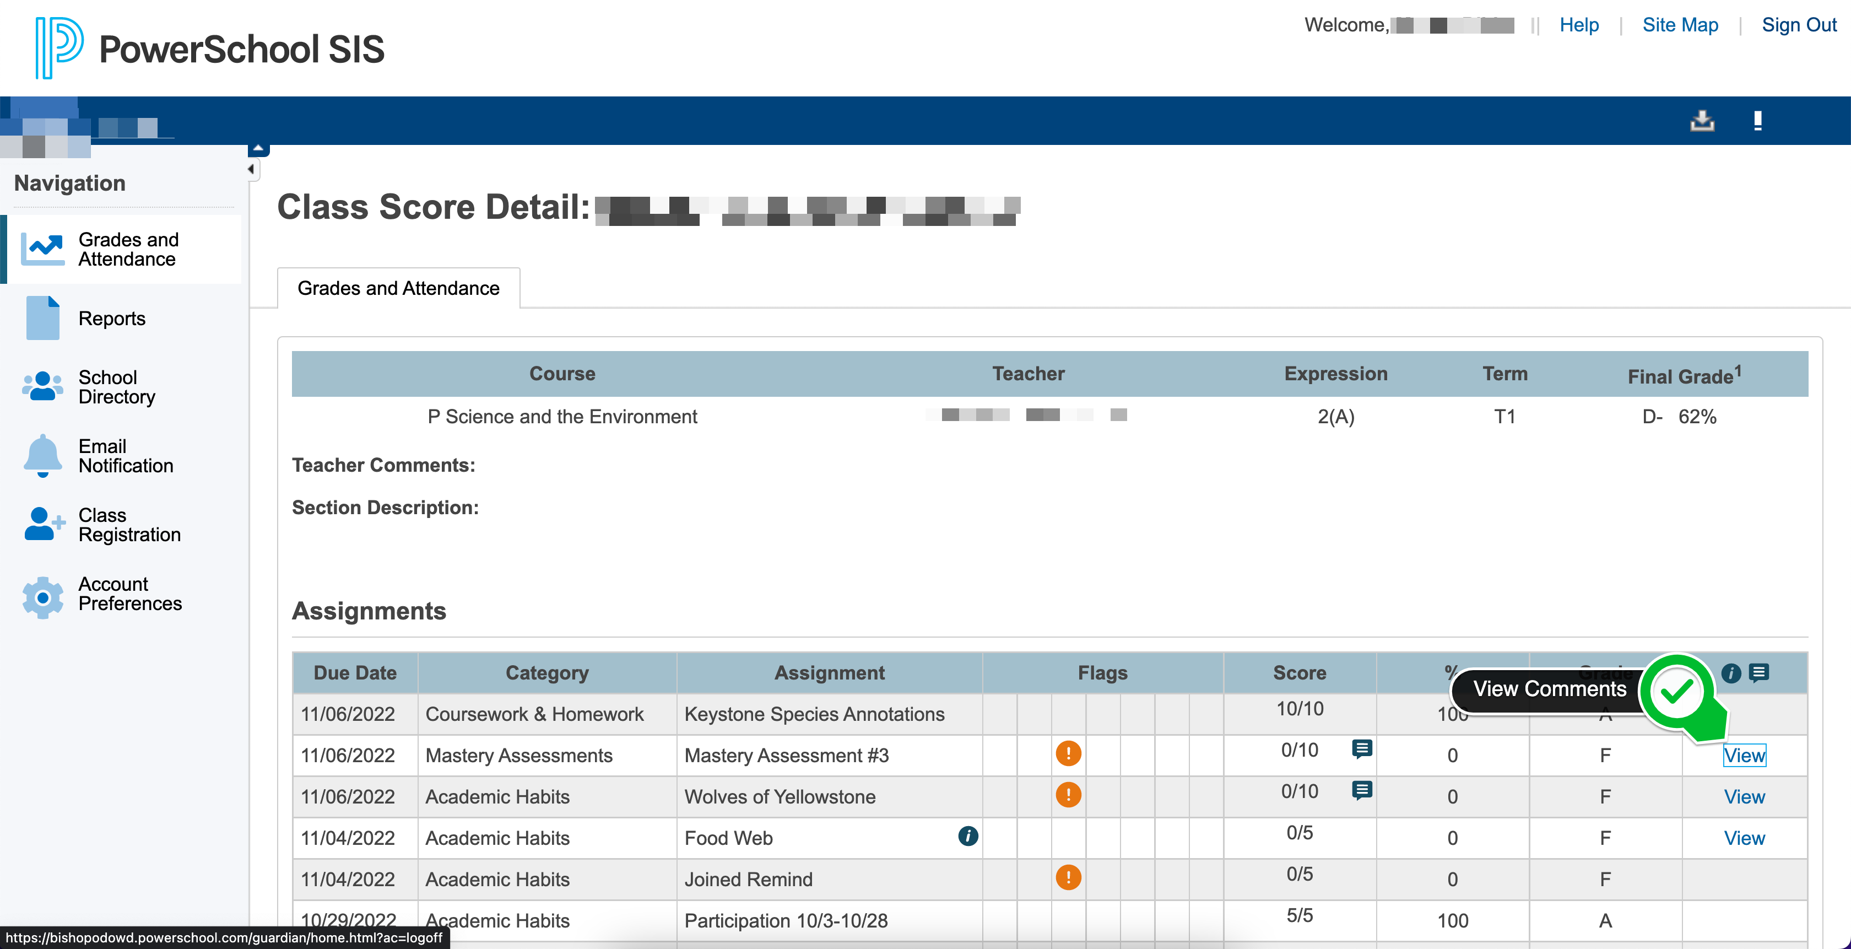Click View link for Mastery Assessment #3
Viewport: 1851px width, 949px height.
click(1744, 756)
